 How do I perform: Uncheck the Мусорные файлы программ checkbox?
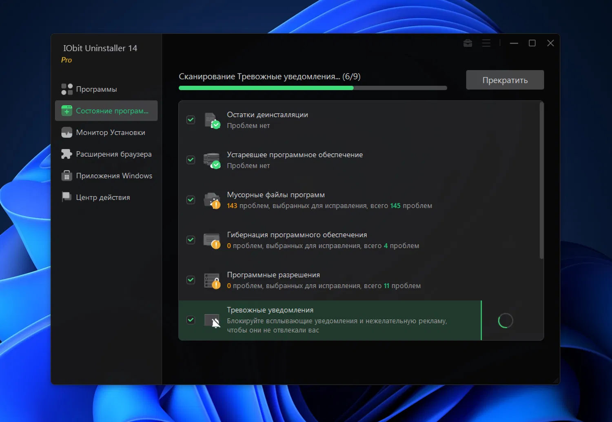tap(191, 200)
